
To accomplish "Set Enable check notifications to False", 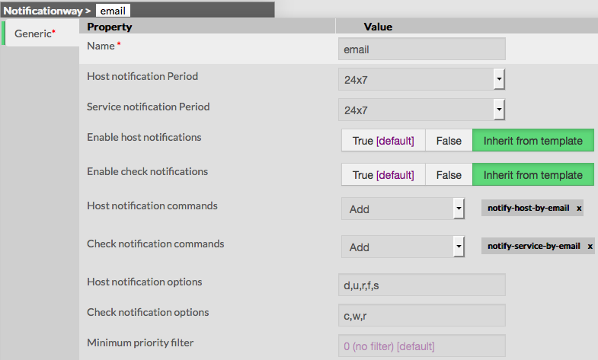I will (449, 175).
